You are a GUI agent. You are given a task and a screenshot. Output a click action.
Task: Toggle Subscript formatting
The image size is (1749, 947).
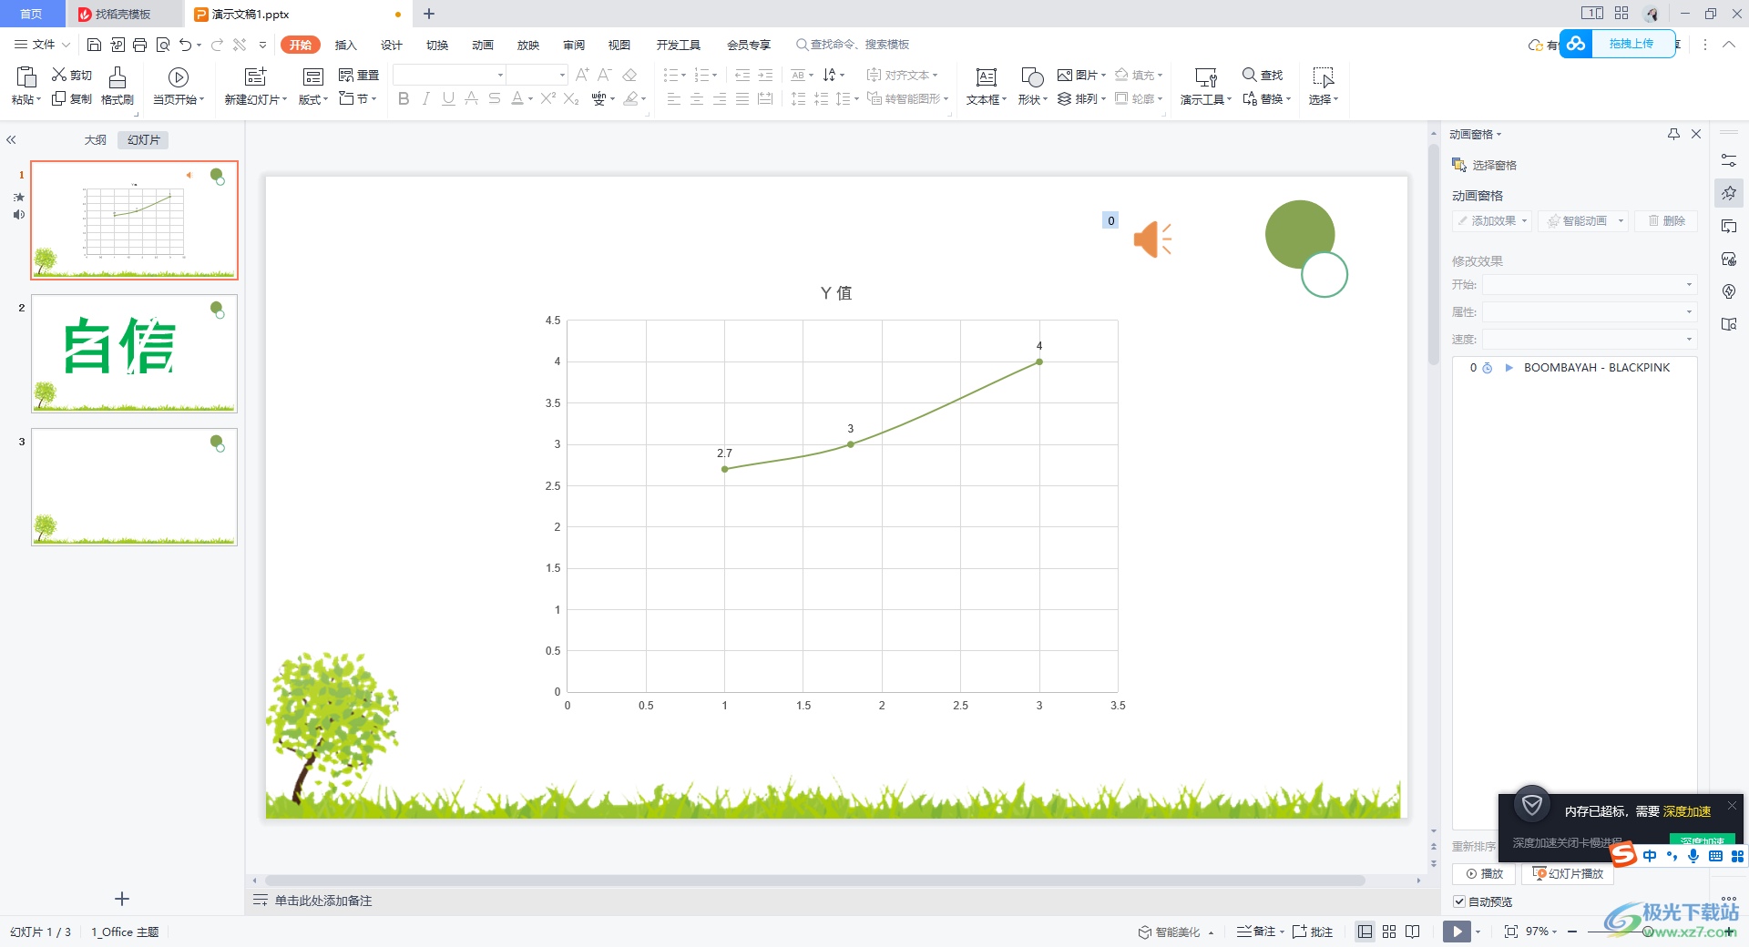click(571, 98)
